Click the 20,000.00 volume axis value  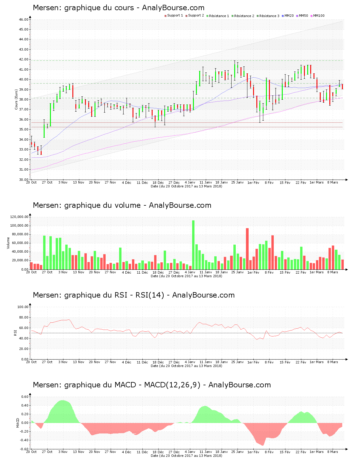click(20, 260)
